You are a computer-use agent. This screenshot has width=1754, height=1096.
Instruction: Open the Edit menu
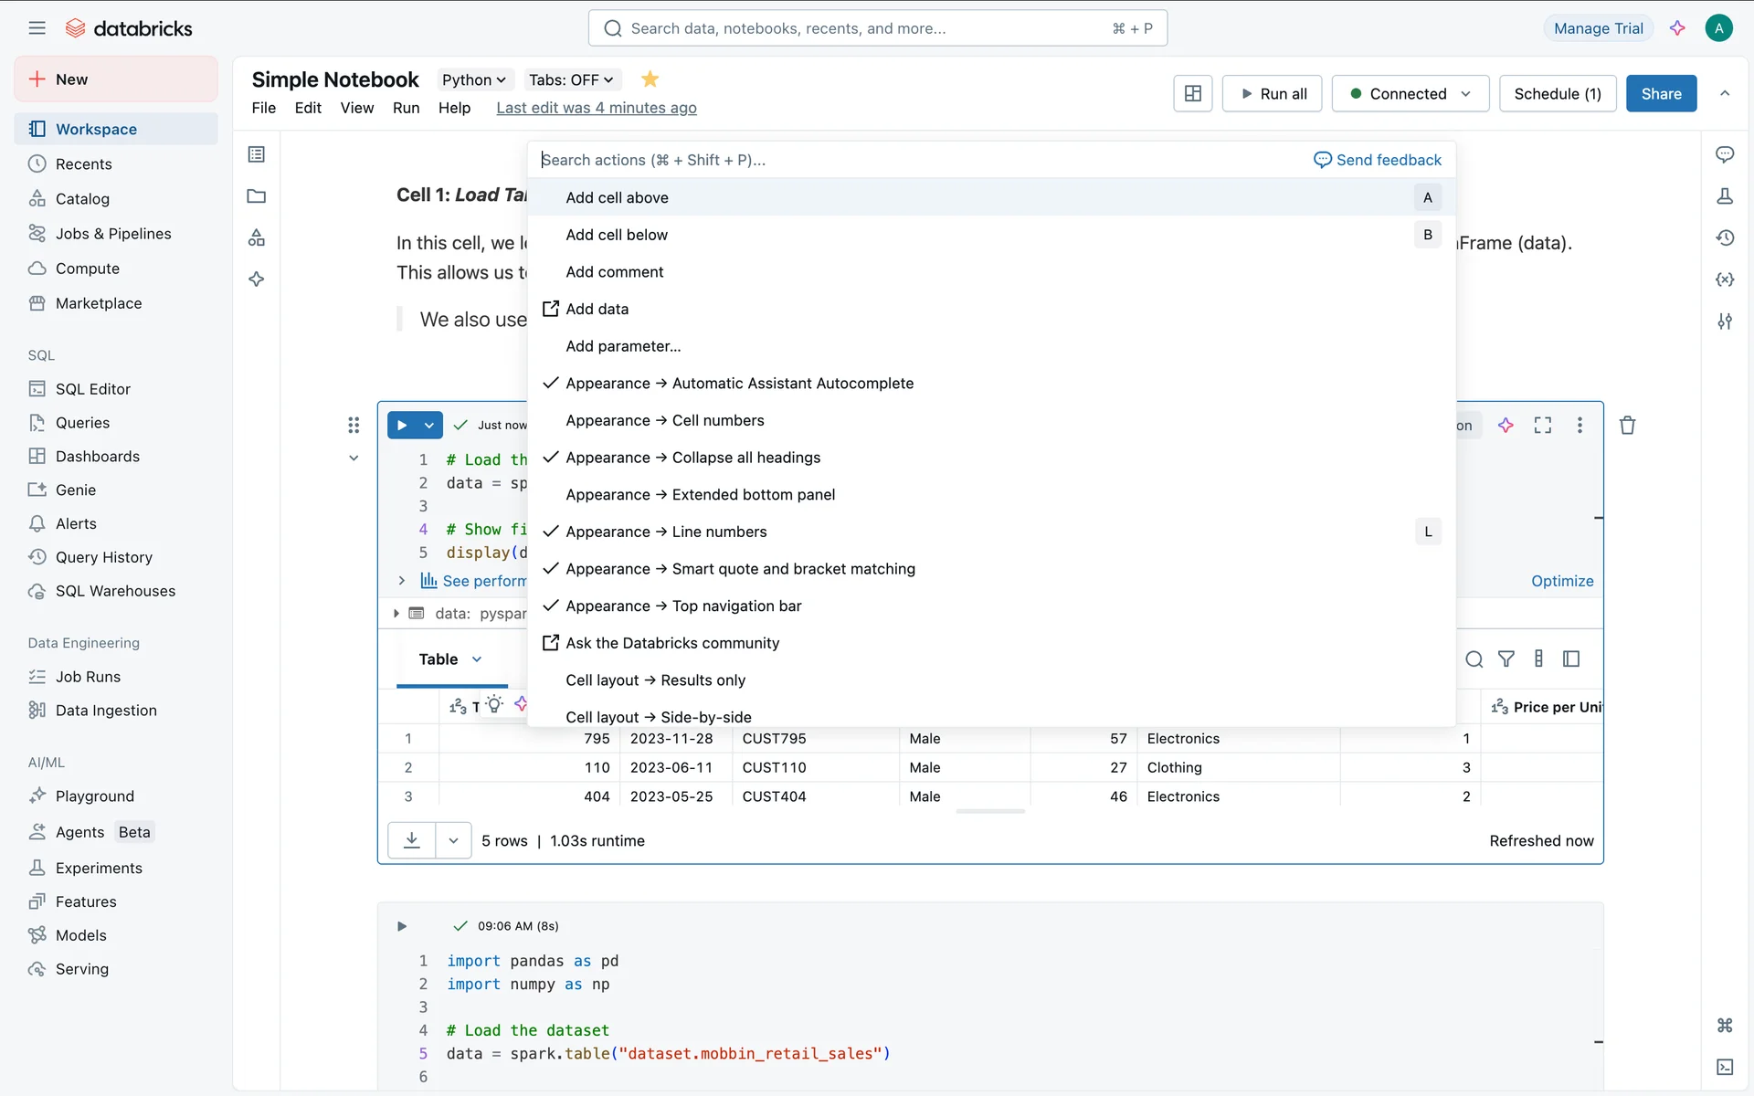[x=308, y=108]
